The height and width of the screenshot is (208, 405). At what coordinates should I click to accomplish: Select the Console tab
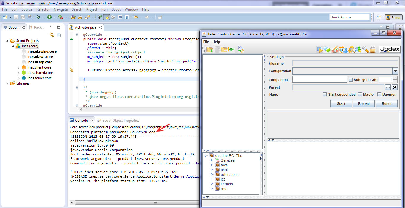[x=81, y=121]
